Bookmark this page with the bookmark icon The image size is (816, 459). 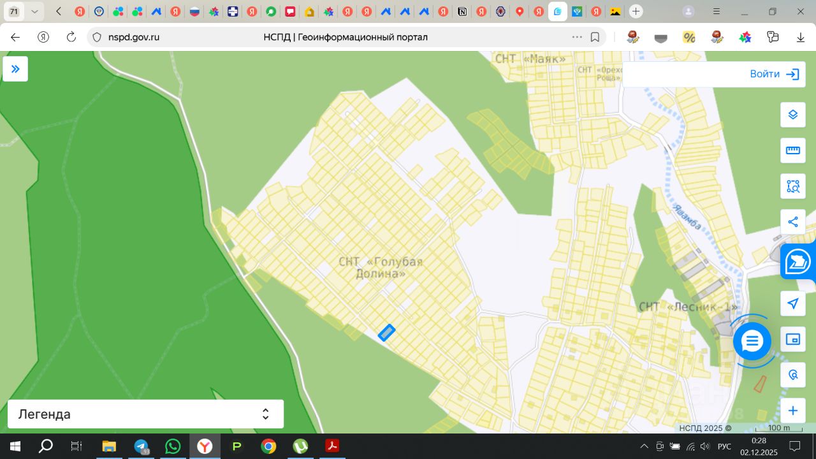595,37
